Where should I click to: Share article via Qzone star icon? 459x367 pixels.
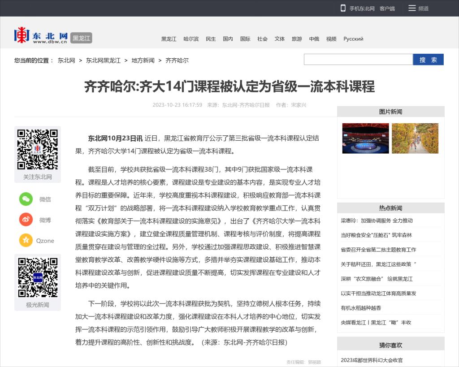26,240
